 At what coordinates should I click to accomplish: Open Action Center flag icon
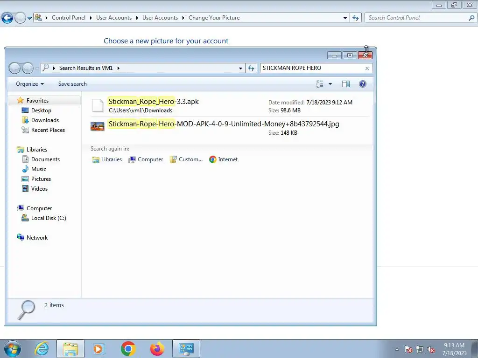click(408, 349)
